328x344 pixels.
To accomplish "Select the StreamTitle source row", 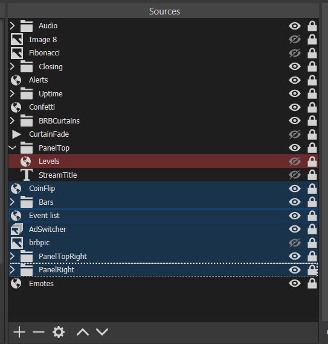I will pyautogui.click(x=163, y=175).
